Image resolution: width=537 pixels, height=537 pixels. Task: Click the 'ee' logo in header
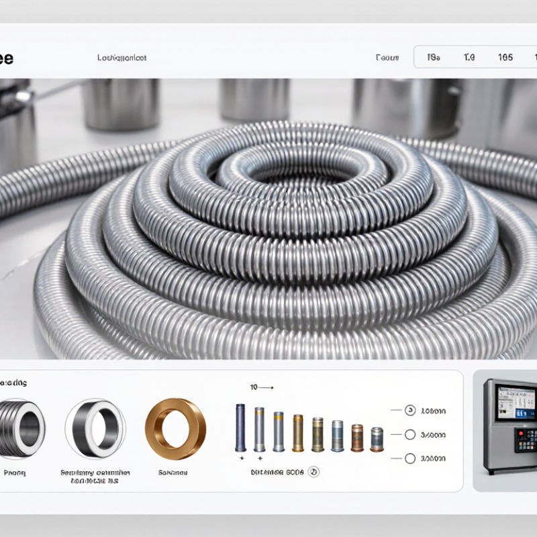coord(6,58)
